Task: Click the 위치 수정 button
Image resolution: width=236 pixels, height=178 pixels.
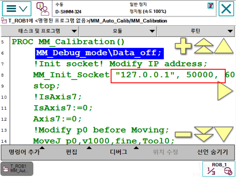Action: [x=166, y=152]
